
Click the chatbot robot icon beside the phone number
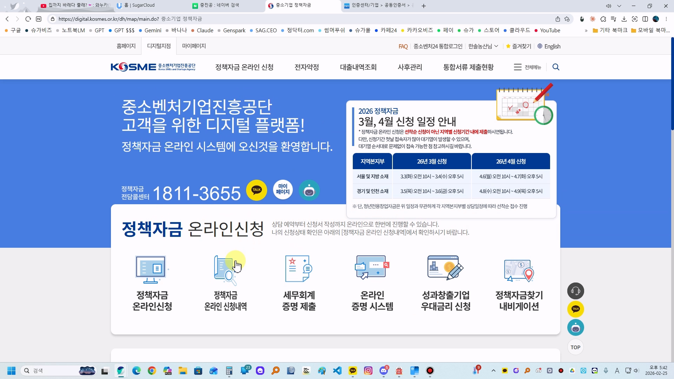tap(309, 190)
